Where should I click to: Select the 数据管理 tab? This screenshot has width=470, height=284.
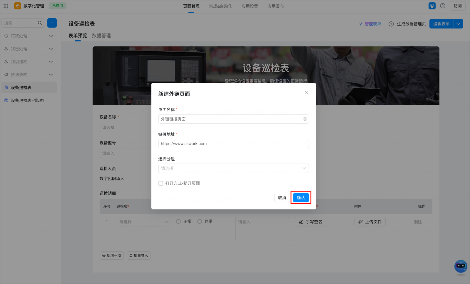pyautogui.click(x=101, y=36)
